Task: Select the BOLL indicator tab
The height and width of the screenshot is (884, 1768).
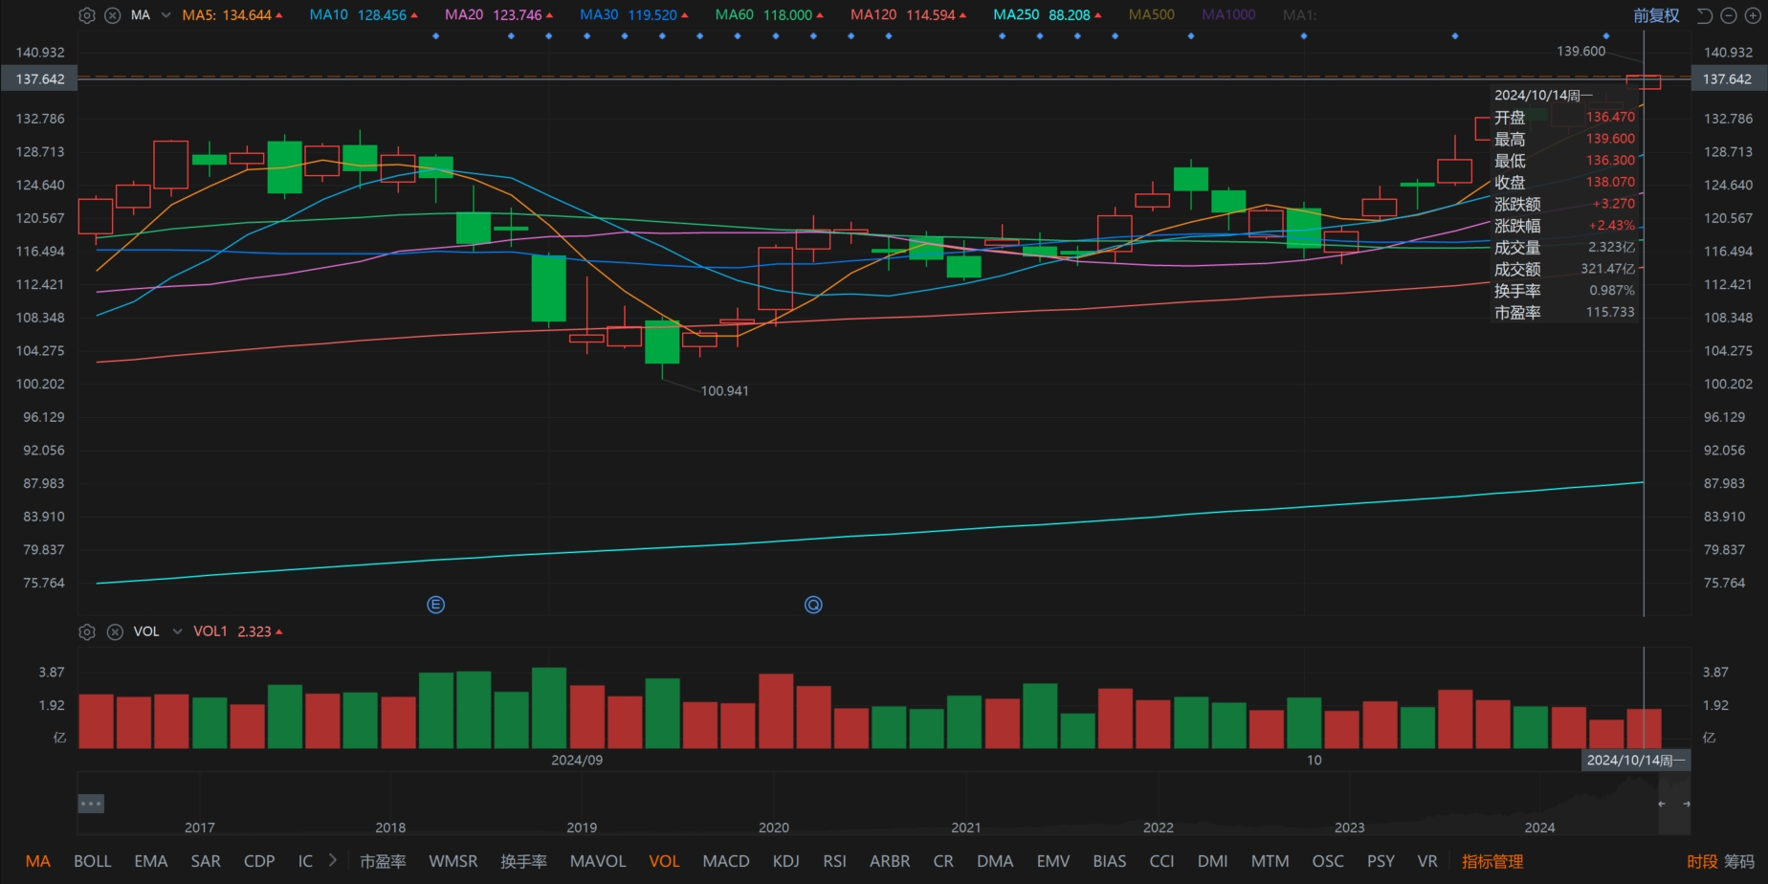Action: coord(93,861)
